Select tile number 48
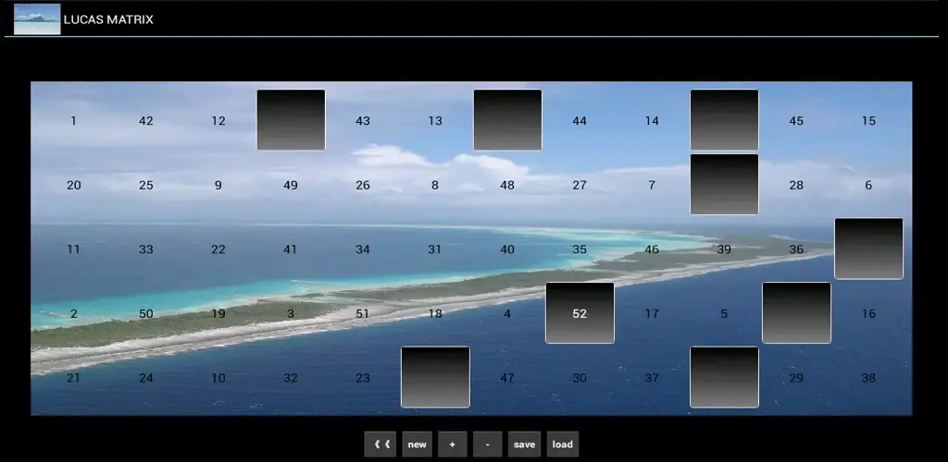 pos(507,185)
